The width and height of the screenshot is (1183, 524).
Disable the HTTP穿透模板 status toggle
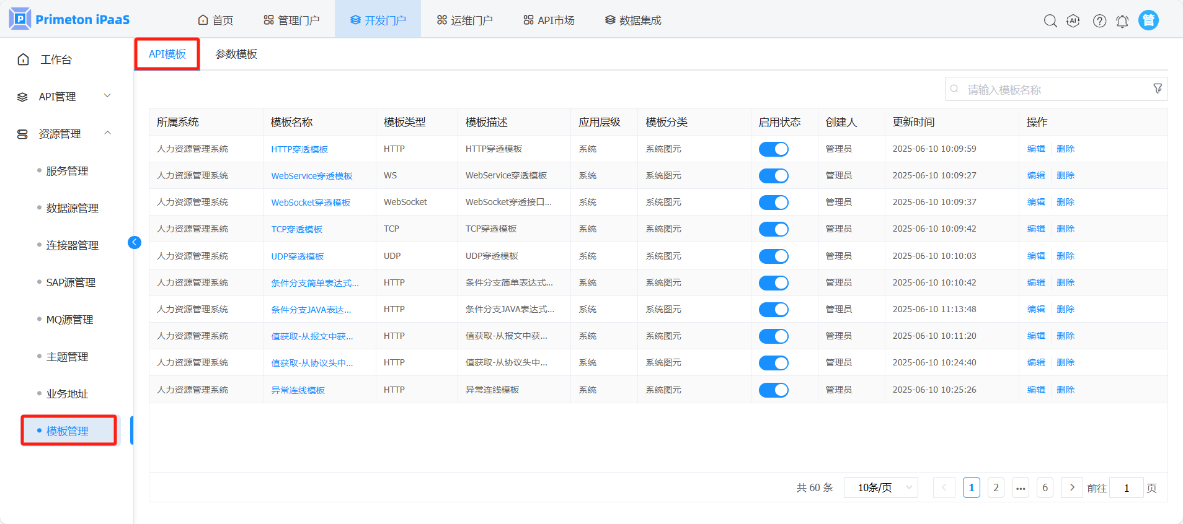click(x=773, y=149)
